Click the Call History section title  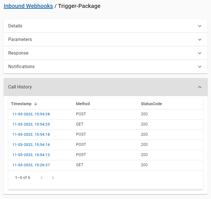(x=20, y=87)
